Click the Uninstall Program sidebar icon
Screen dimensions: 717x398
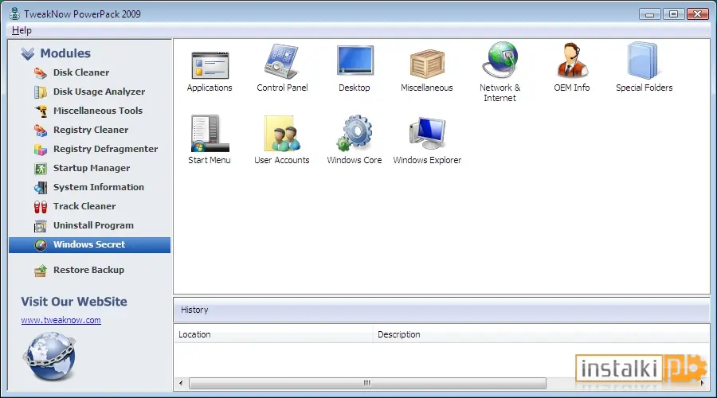pos(41,226)
